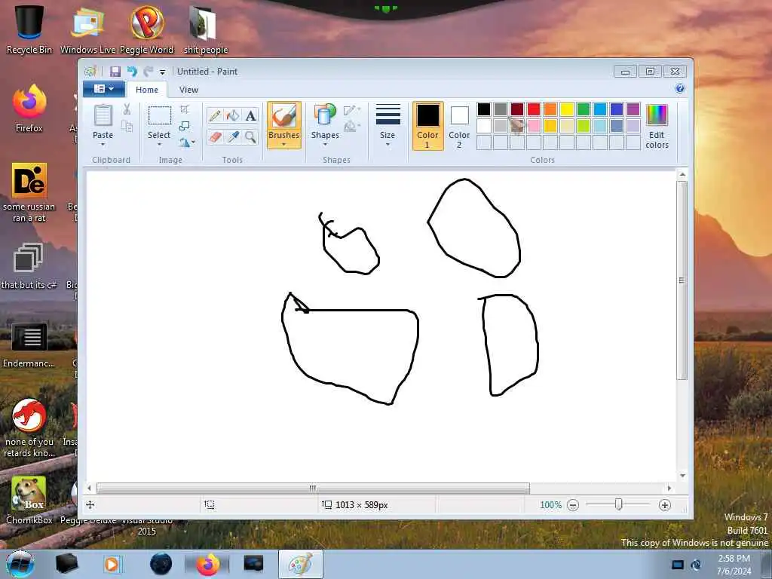Select the Fill with color bucket tool
The width and height of the screenshot is (772, 579).
(233, 115)
